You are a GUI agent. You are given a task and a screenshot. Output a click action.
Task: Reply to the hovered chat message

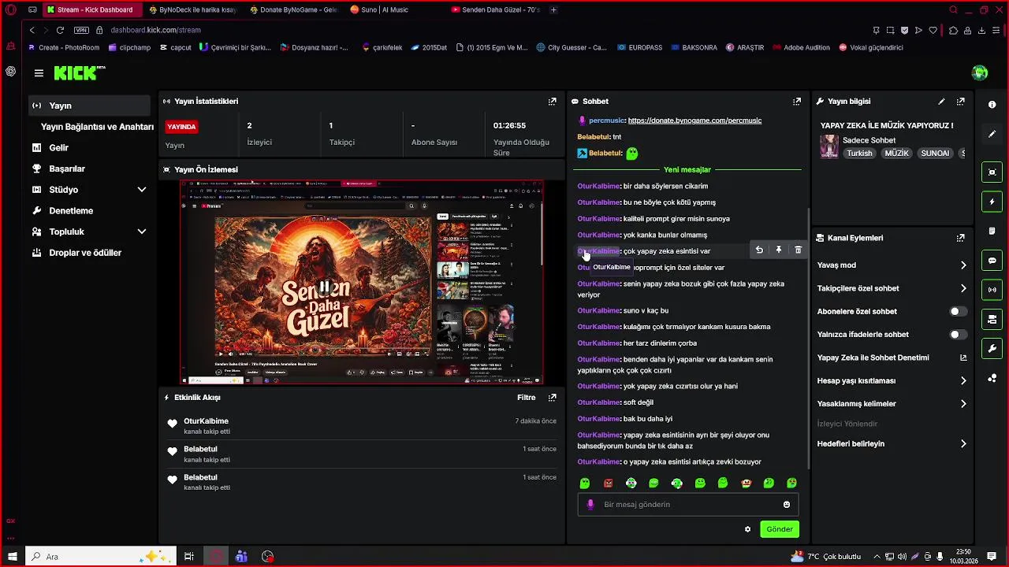point(759,250)
